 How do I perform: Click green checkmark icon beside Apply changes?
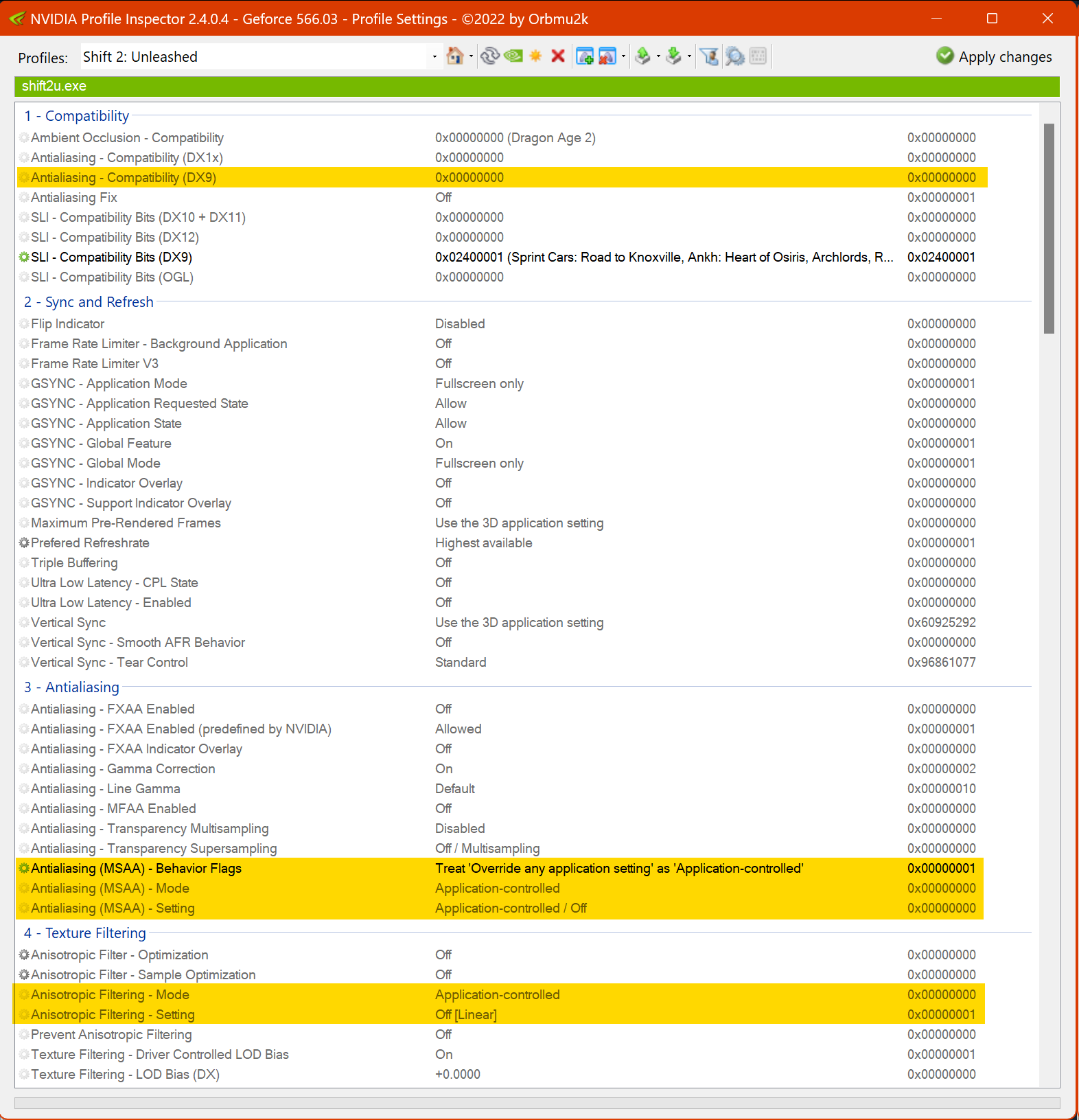[945, 56]
